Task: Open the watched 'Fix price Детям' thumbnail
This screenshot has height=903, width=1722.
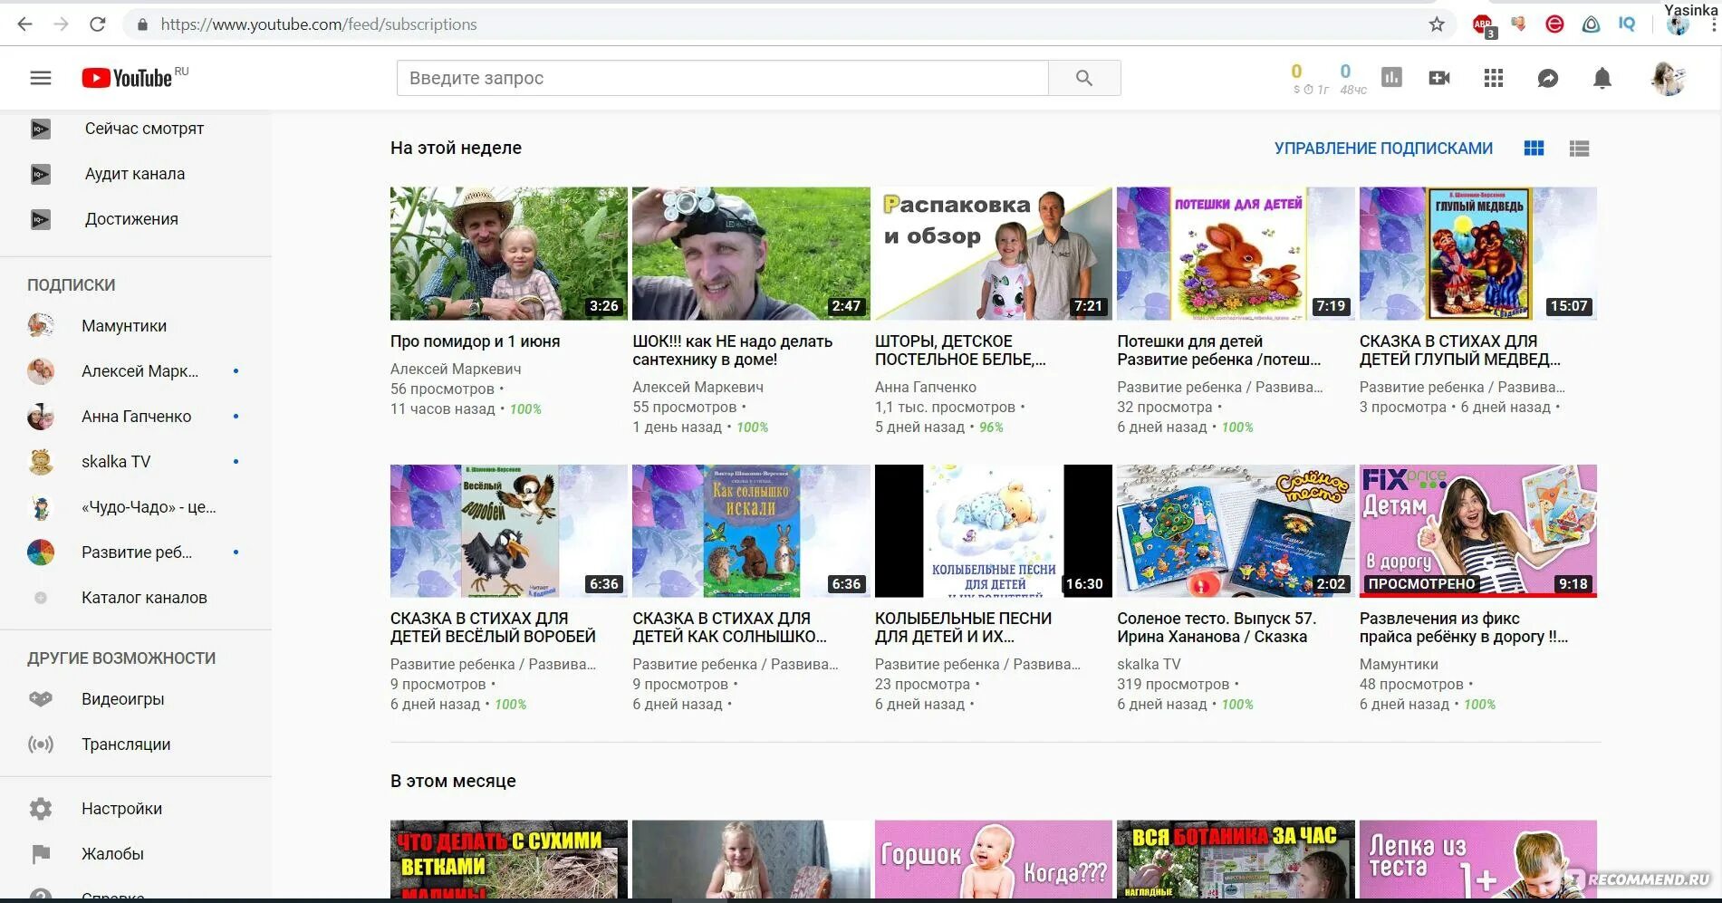Action: tap(1477, 531)
